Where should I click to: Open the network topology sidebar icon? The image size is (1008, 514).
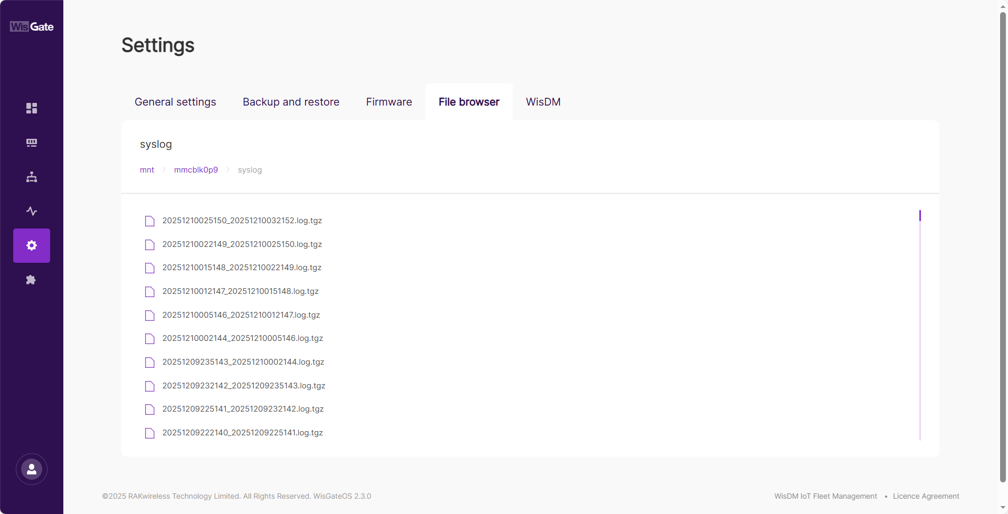(31, 177)
